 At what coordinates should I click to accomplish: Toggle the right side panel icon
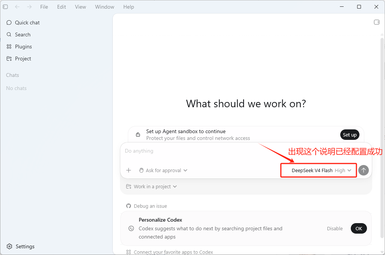coord(377,22)
